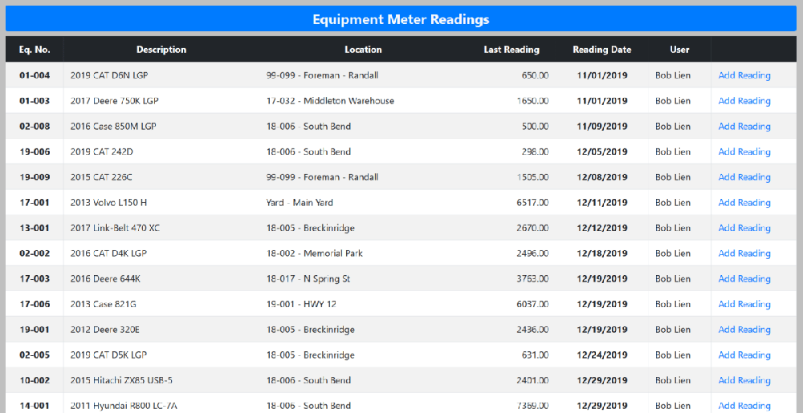Click location 18-002 - Memorial Park

315,253
